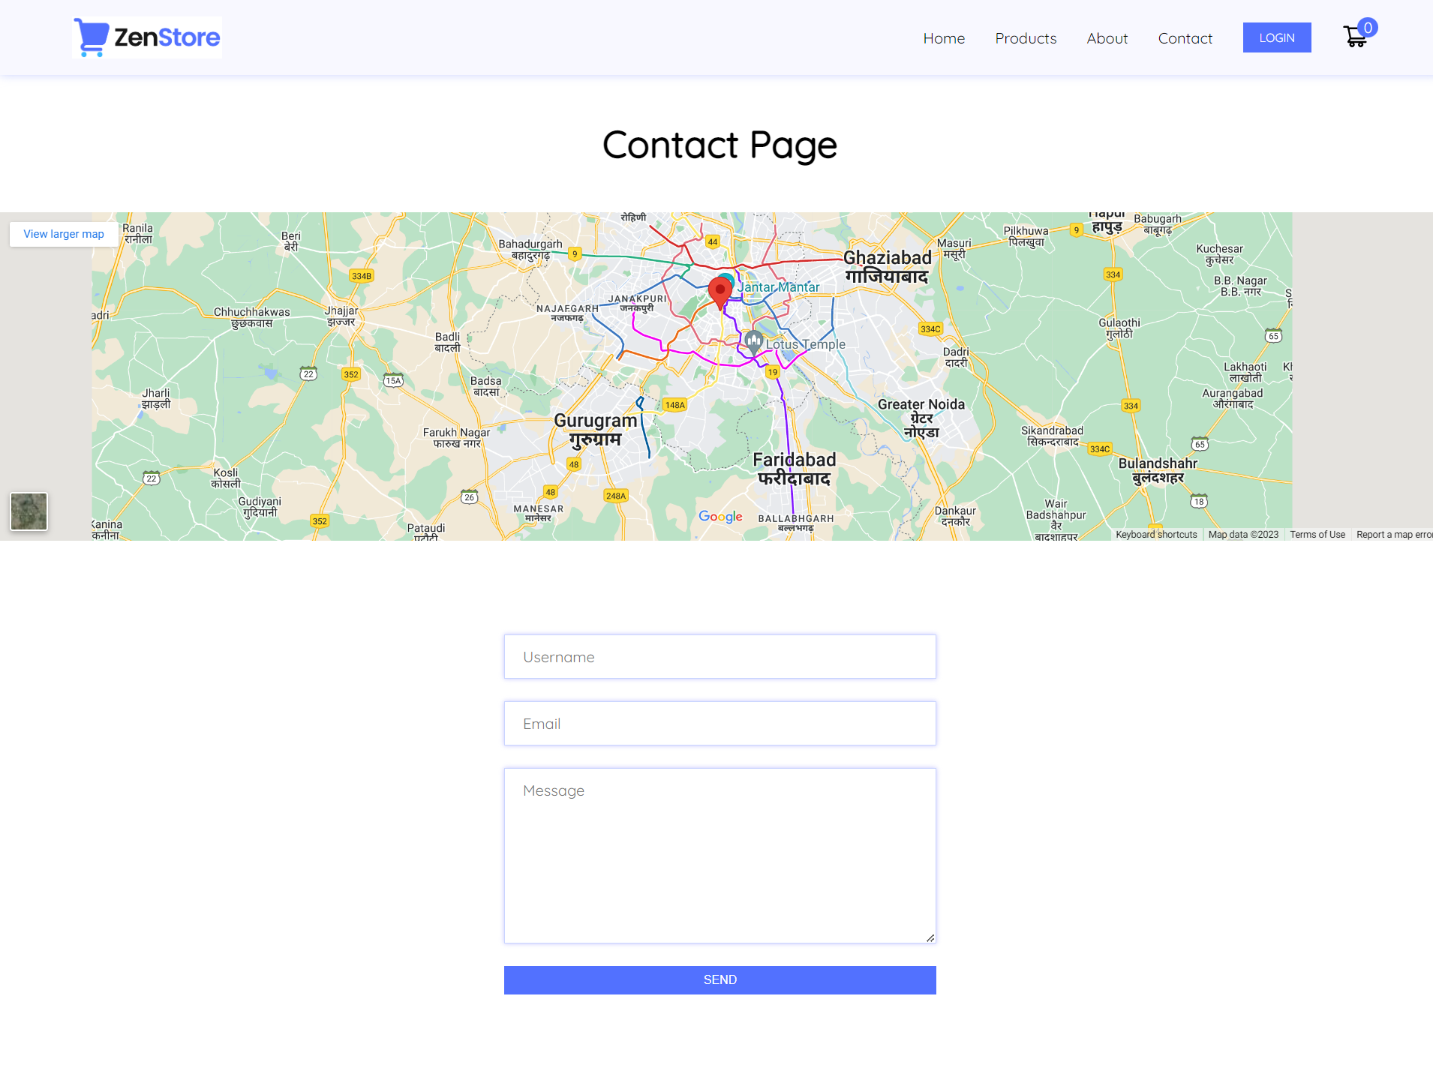1433x1083 pixels.
Task: Click the Lotus Temple landmark icon
Action: 754,342
